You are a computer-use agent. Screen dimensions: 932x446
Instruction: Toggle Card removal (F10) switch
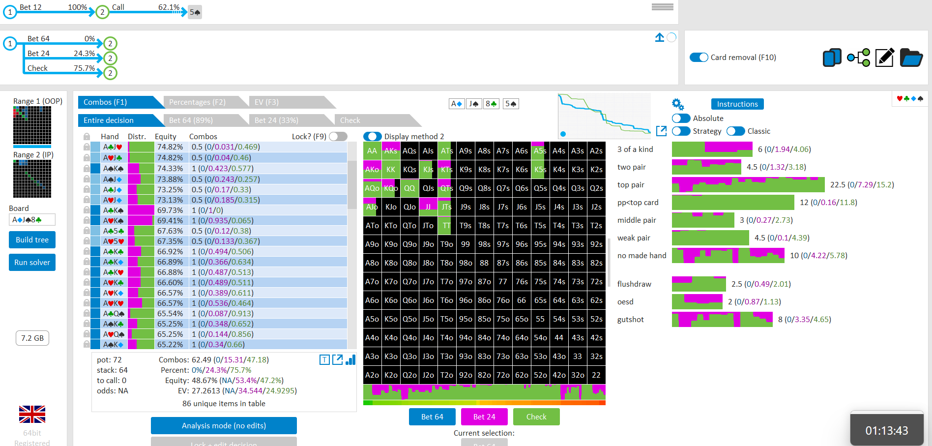click(x=699, y=58)
